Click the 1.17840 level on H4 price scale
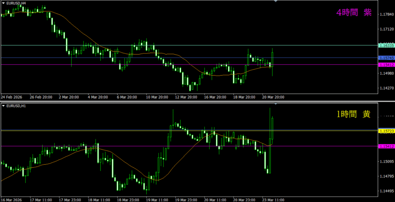The height and width of the screenshot is (202, 395). [x=386, y=15]
